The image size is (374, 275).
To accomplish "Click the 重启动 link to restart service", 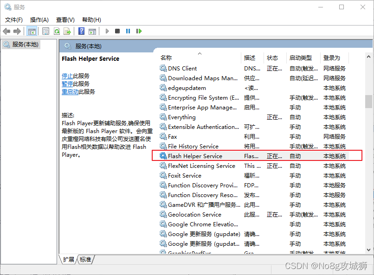I will pyautogui.click(x=70, y=92).
